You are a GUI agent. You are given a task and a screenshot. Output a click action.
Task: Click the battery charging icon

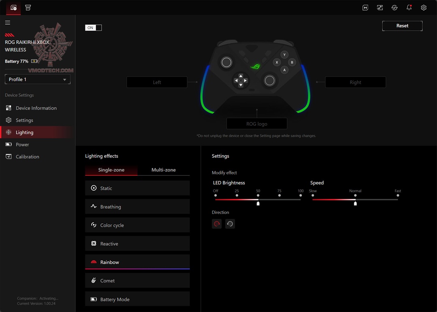pos(34,61)
